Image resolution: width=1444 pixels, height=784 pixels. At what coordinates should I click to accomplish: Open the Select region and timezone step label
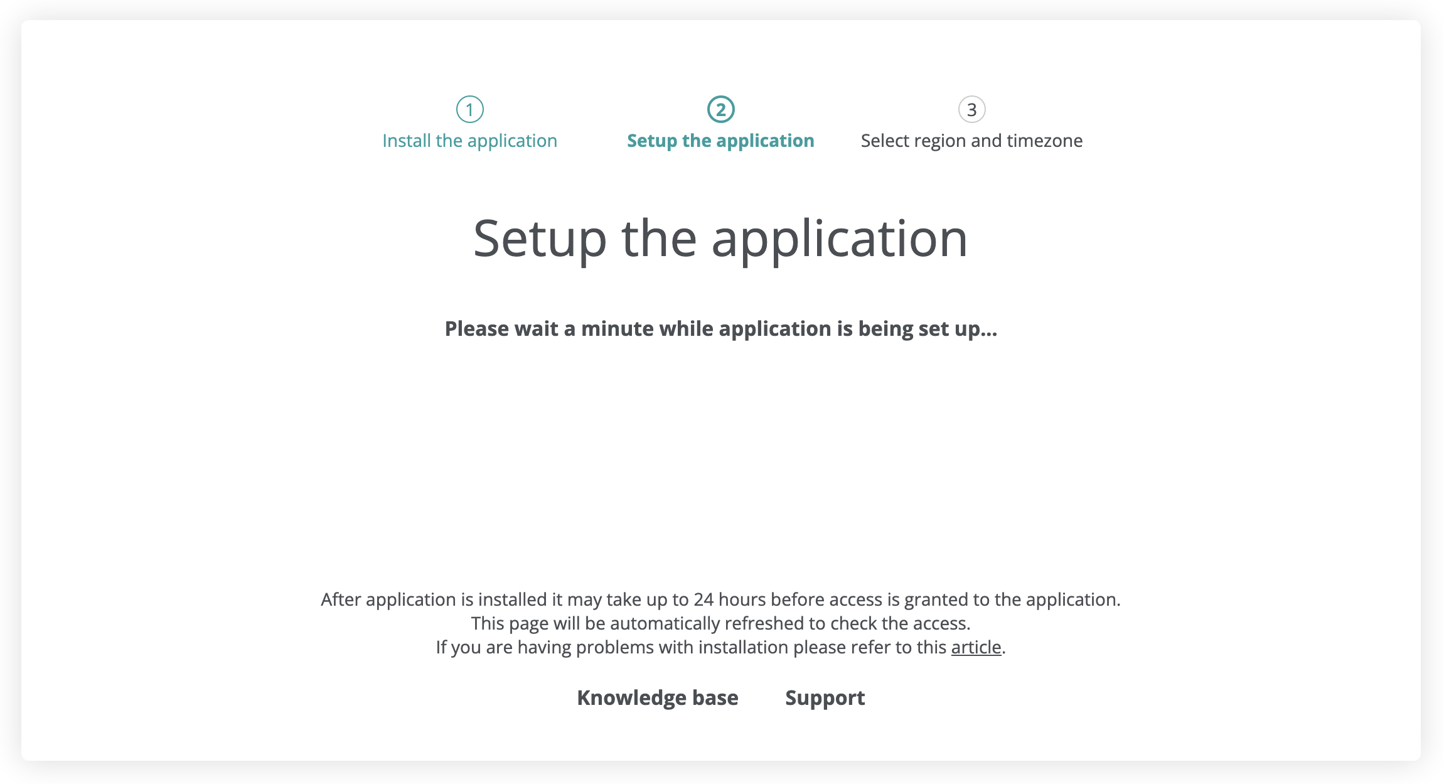pos(971,141)
